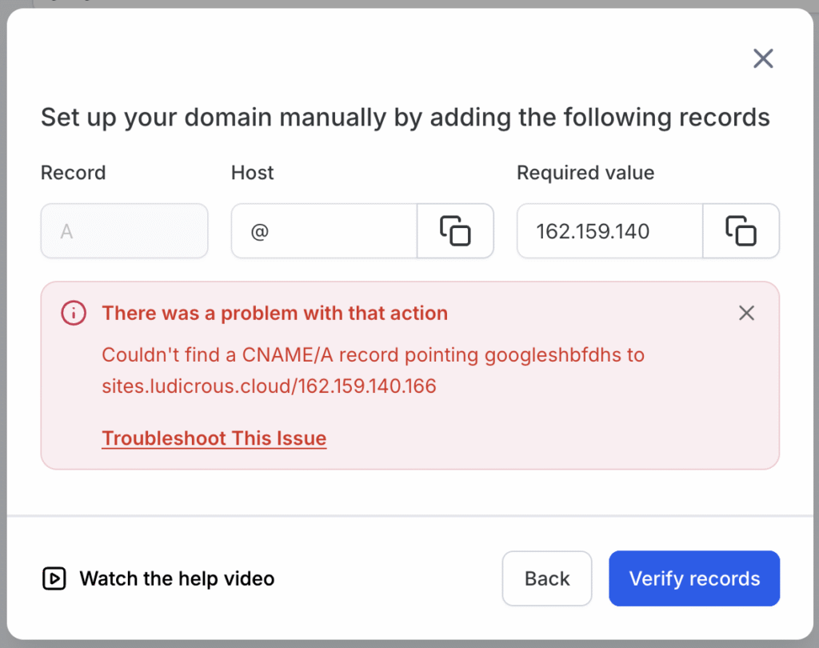Open the Troubleshoot This Issue link
The image size is (819, 648).
click(x=214, y=438)
